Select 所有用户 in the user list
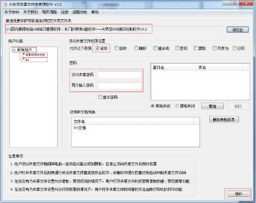 point(24,50)
